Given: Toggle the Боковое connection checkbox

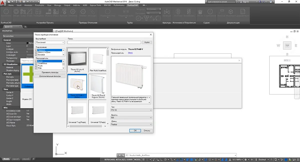Looking at the screenshot, I should (x=36, y=55).
